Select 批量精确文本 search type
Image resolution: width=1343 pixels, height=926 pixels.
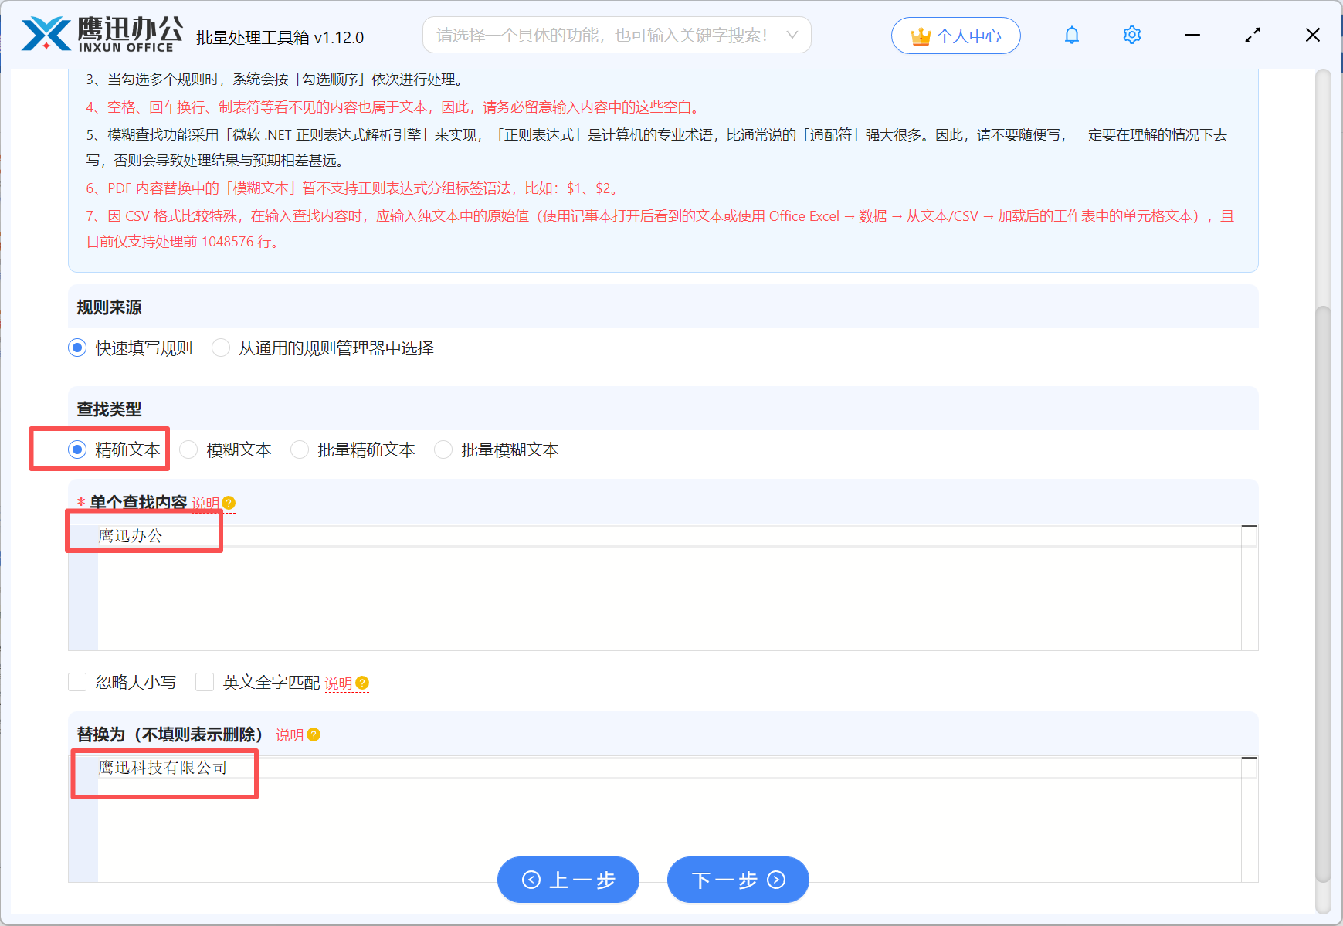(x=300, y=449)
